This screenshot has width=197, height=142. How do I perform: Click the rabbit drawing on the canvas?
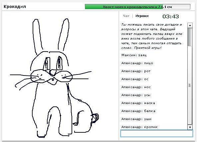[54, 78]
